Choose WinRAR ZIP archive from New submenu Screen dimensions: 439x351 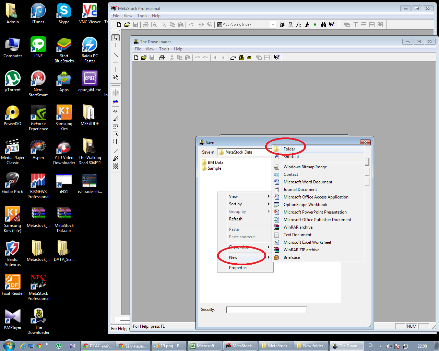point(318,250)
